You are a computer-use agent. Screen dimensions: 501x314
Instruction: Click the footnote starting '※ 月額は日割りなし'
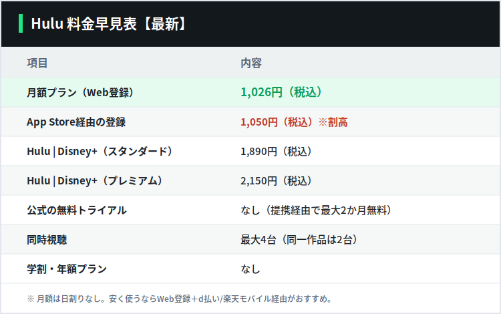pyautogui.click(x=180, y=299)
